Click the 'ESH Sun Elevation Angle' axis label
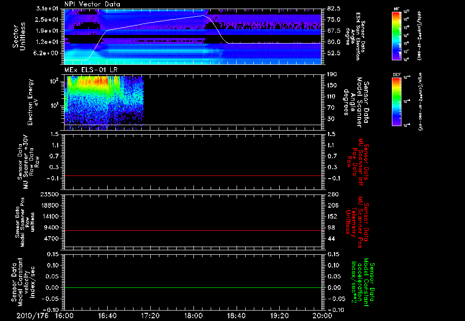This screenshot has width=465, height=321. [356, 36]
